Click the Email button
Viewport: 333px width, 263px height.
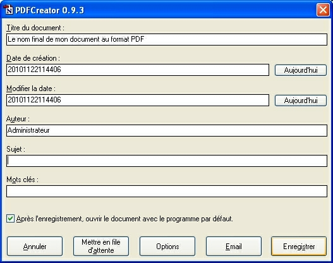pos(234,247)
